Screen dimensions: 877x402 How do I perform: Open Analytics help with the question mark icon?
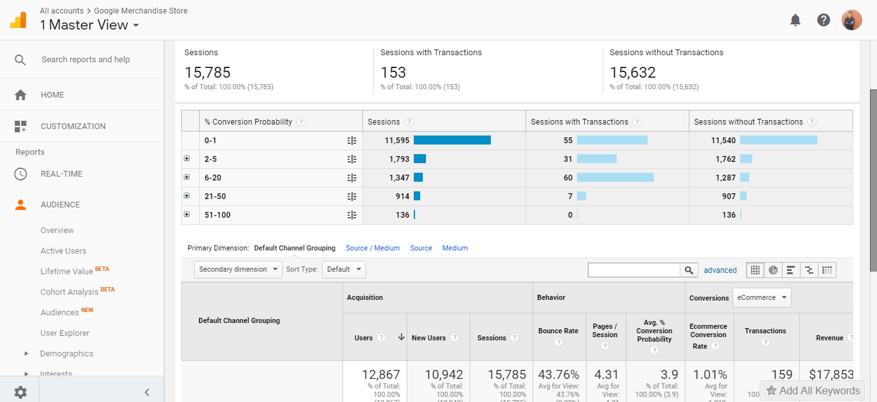(823, 20)
